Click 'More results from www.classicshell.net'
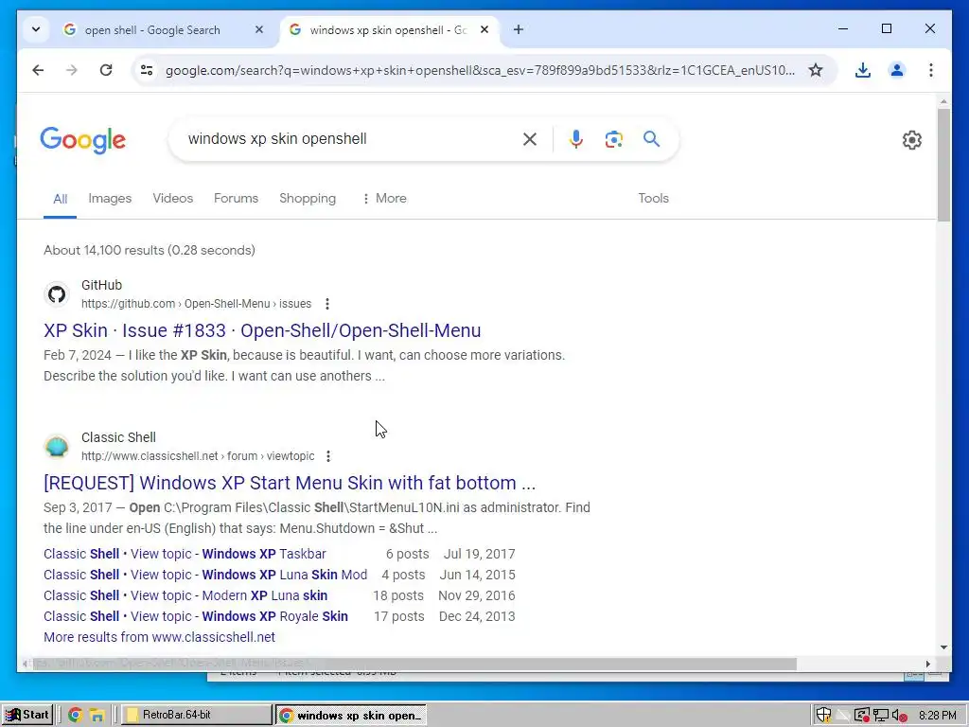Image resolution: width=969 pixels, height=727 pixels. pos(159,637)
